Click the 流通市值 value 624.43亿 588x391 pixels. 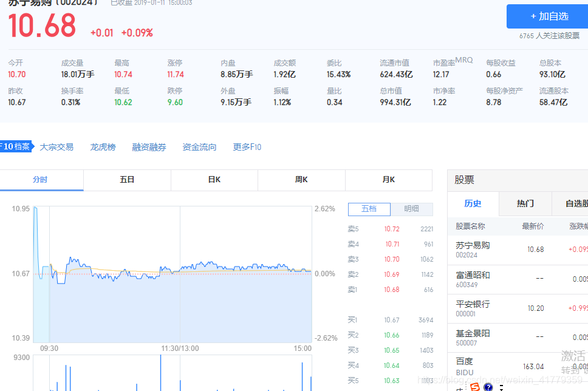tap(397, 75)
